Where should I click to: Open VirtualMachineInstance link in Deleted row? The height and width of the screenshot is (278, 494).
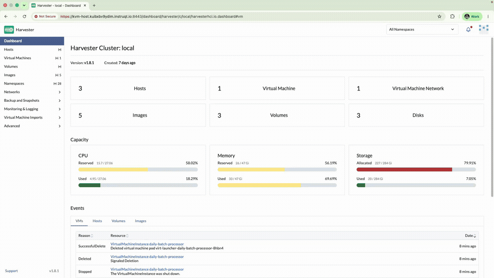(x=147, y=257)
